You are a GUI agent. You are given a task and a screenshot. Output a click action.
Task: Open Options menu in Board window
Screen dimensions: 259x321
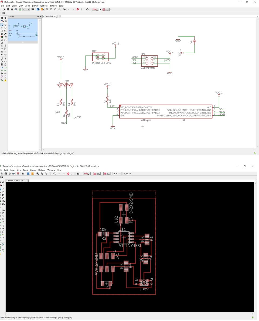(x=42, y=170)
